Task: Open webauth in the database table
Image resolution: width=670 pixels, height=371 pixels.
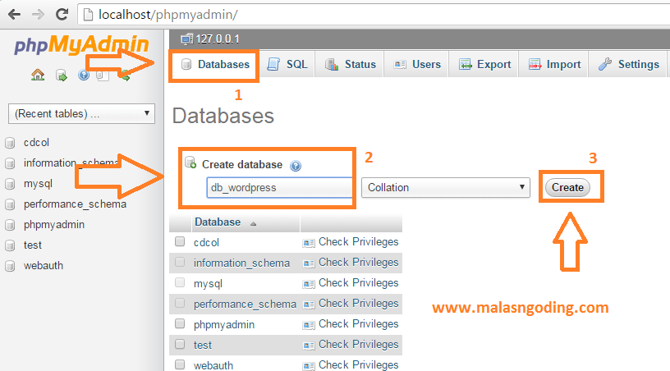Action: point(213,365)
